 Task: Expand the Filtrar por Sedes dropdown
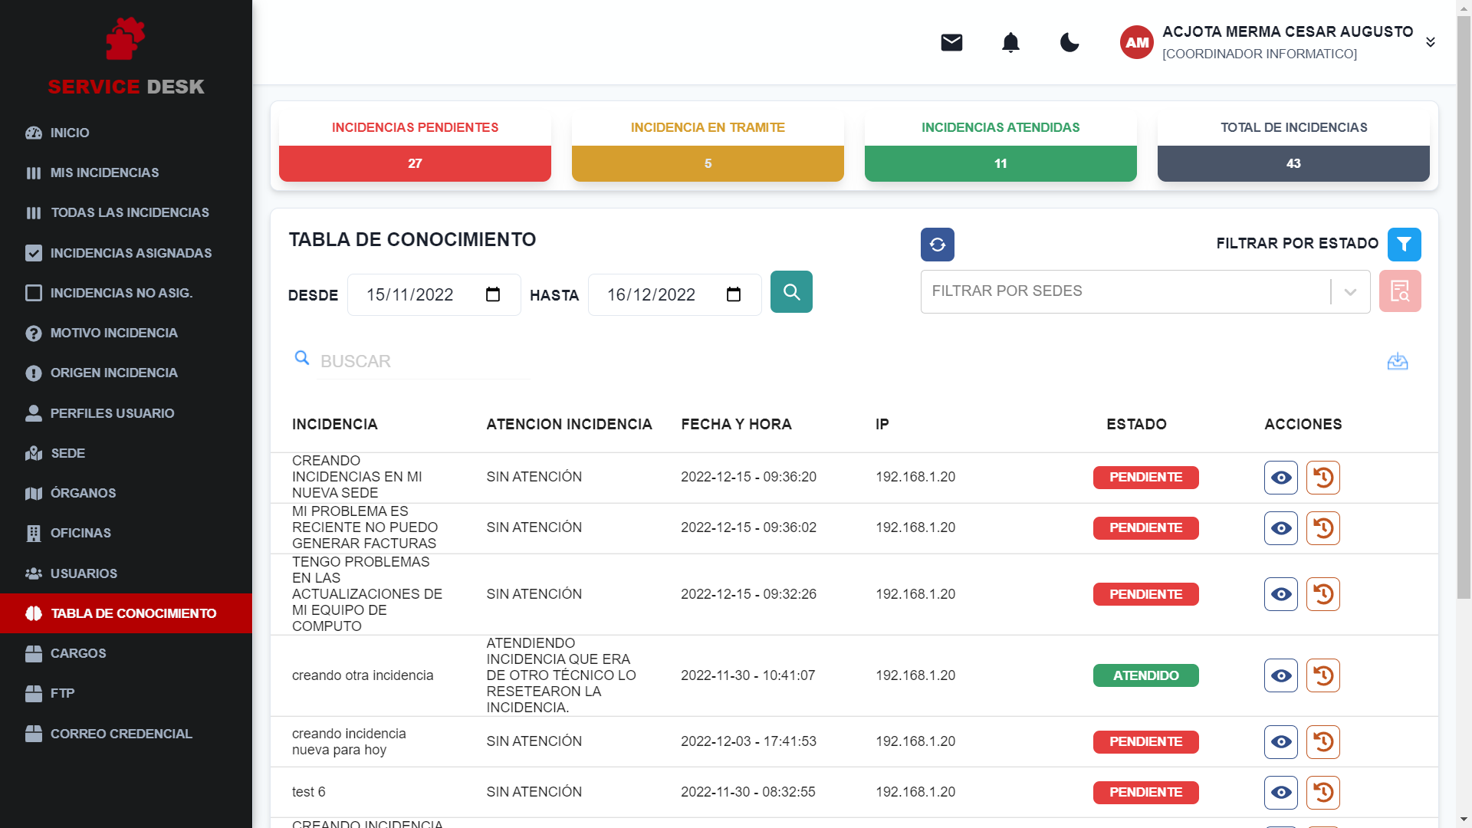[x=1349, y=291]
